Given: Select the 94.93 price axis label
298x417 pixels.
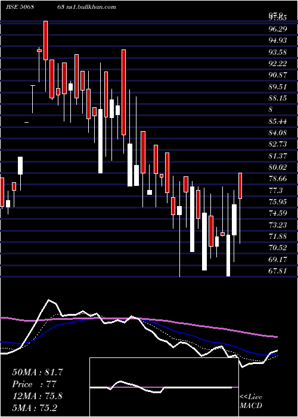Looking at the screenshot, I should (278, 41).
